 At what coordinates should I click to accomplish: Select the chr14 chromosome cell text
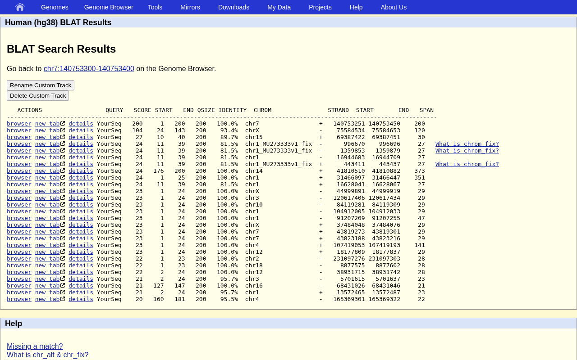pos(254,171)
